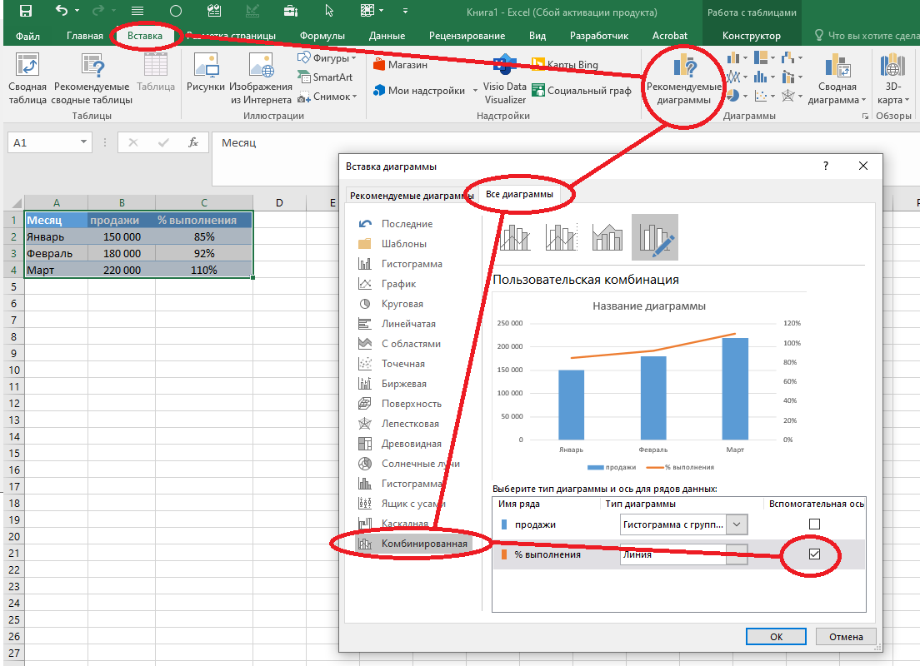The width and height of the screenshot is (920, 666).
Task: Expand the Снимок screenshot dropdown
Action: click(354, 97)
